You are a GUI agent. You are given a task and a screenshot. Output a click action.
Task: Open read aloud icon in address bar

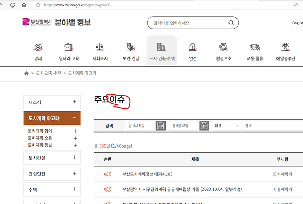coord(295,5)
